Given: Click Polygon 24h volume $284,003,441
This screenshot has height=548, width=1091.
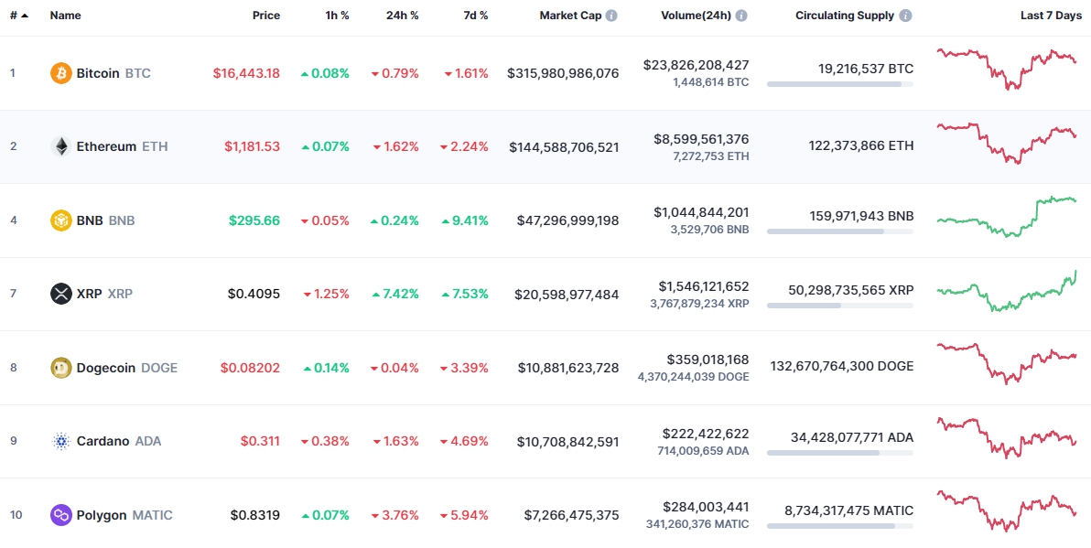Looking at the screenshot, I should tap(707, 507).
